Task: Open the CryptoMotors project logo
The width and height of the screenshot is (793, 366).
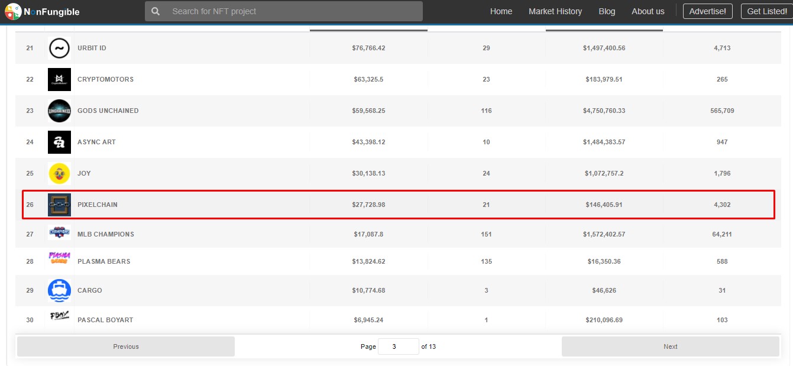Action: tap(59, 79)
